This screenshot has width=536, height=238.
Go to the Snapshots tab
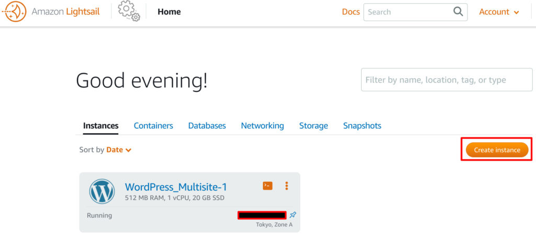coord(362,125)
